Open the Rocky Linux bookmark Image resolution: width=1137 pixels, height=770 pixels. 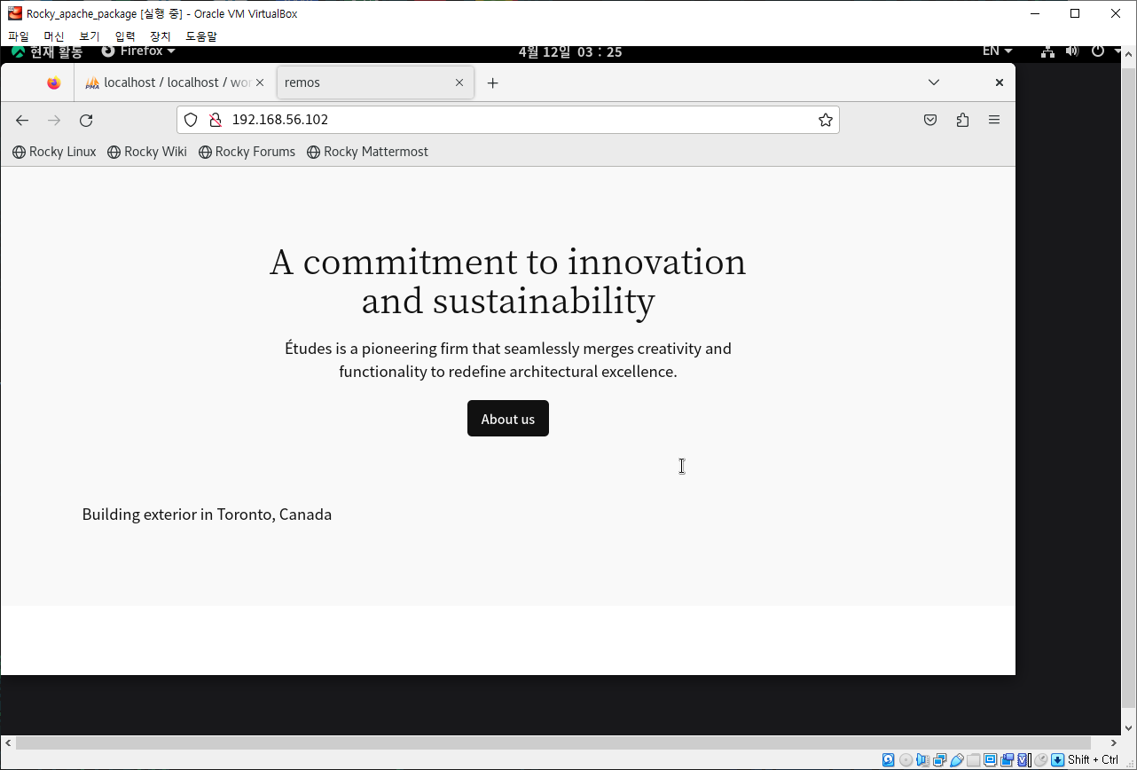click(x=54, y=152)
